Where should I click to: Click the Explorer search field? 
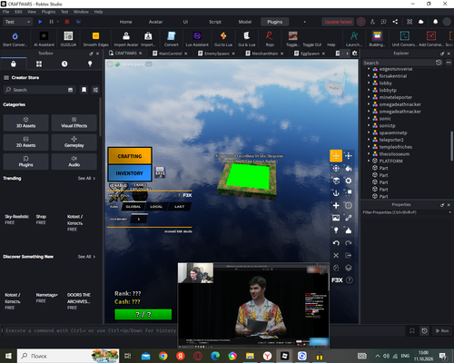point(399,63)
